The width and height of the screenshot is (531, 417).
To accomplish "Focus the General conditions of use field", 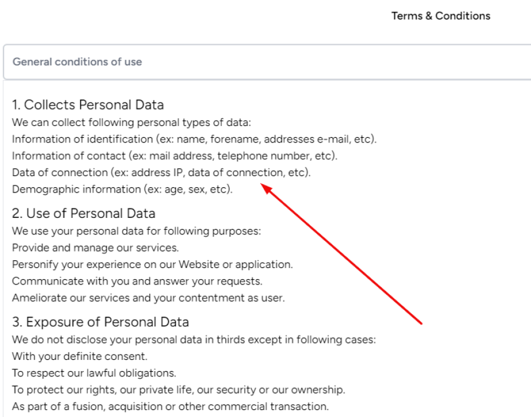I will 267,62.
